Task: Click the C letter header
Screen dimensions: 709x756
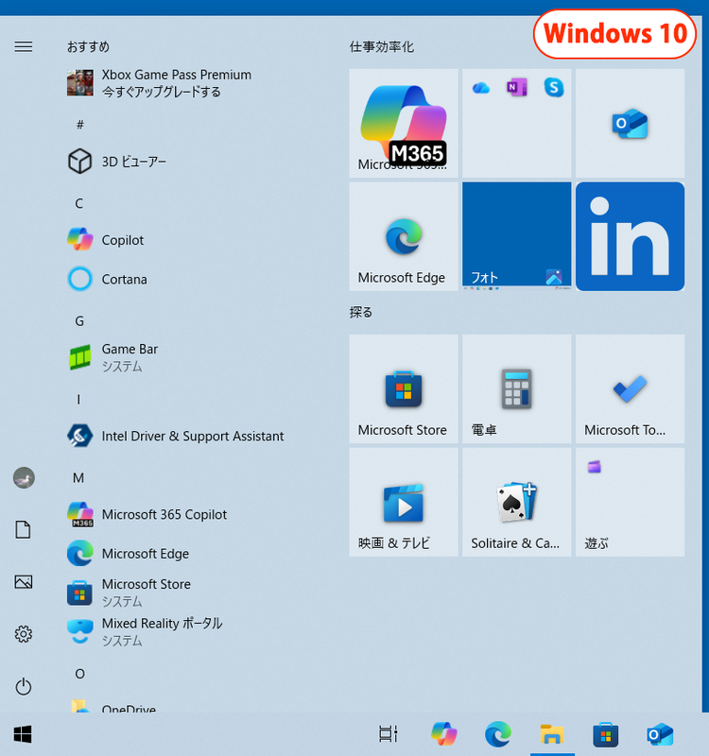Action: tap(79, 203)
